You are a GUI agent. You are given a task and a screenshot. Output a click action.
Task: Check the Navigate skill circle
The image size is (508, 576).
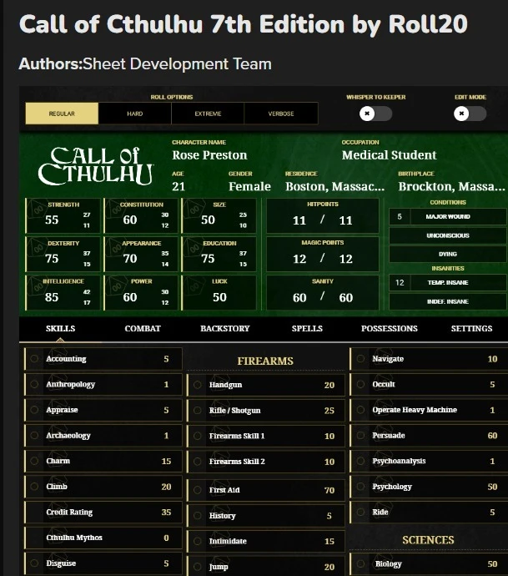point(360,358)
